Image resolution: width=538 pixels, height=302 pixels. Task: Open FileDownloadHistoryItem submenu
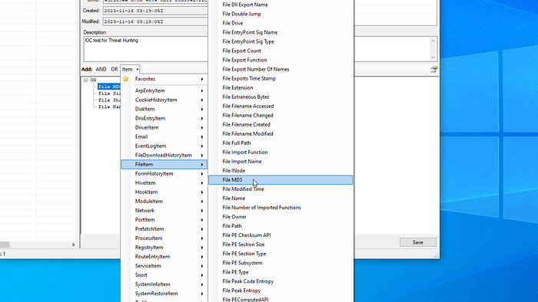(164, 156)
